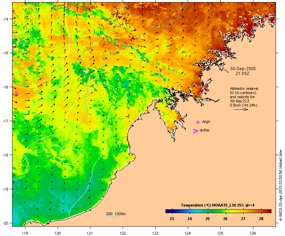Viewport: 285px width, 236px height.
Task: Click the '200 1000m' bathymetry label
Action: click(116, 214)
